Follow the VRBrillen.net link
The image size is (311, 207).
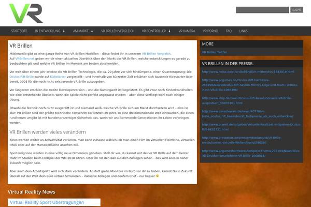coord(25,58)
